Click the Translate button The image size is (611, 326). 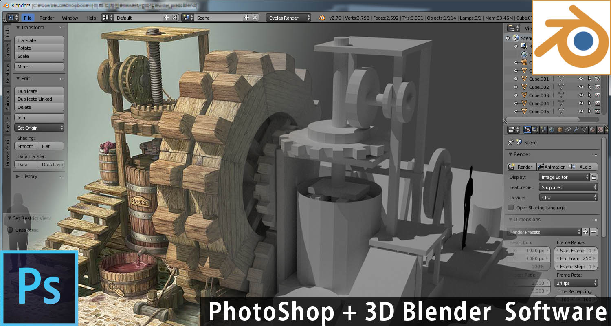(40, 40)
